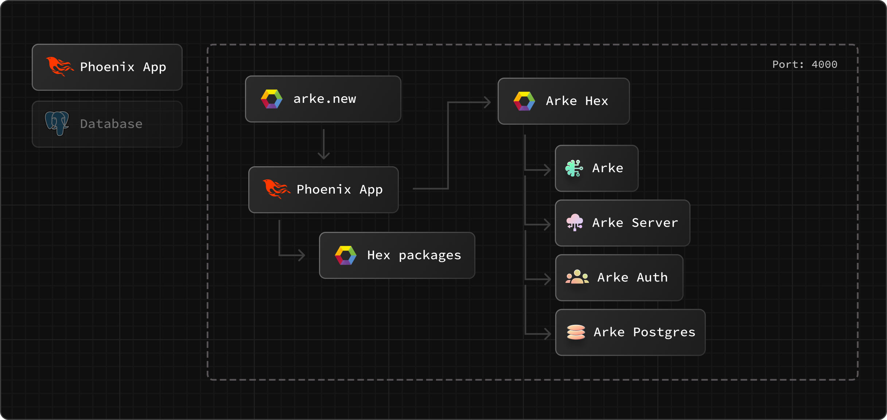Screen dimensions: 887x420
Task: Click the green brain icon on the Arke node
Action: [x=574, y=168]
